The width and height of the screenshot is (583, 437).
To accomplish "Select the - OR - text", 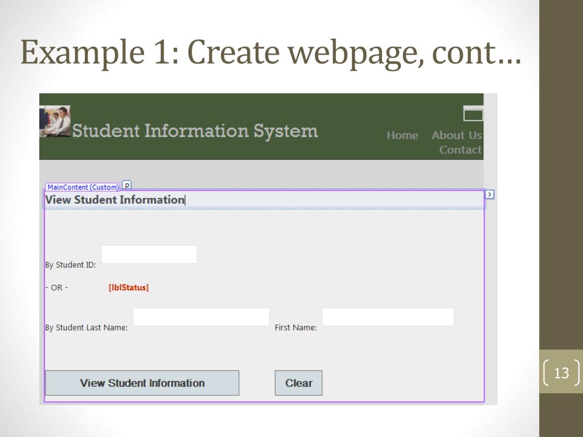I will coord(56,287).
